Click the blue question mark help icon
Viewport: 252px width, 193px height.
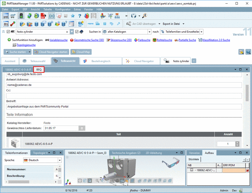(80, 16)
